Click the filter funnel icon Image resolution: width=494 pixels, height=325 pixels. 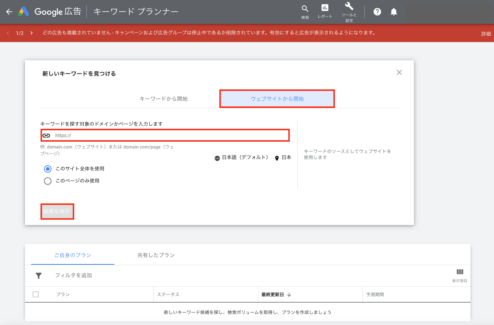[39, 275]
